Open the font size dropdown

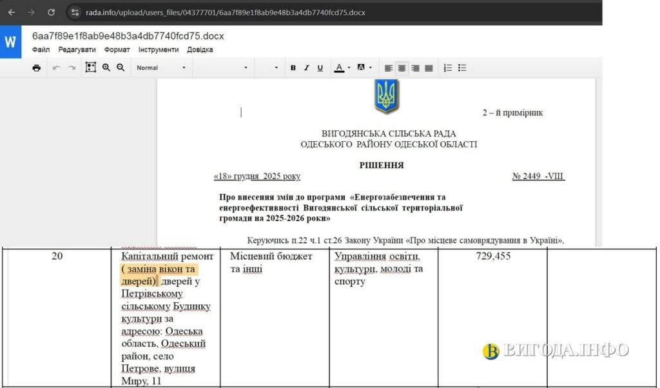pos(269,68)
